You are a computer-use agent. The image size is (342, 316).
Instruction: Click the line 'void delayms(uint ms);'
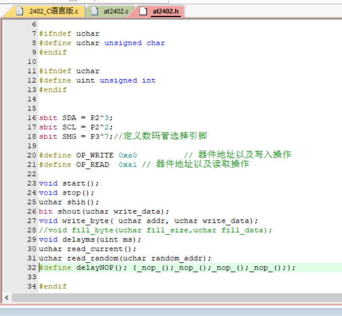[x=90, y=240]
